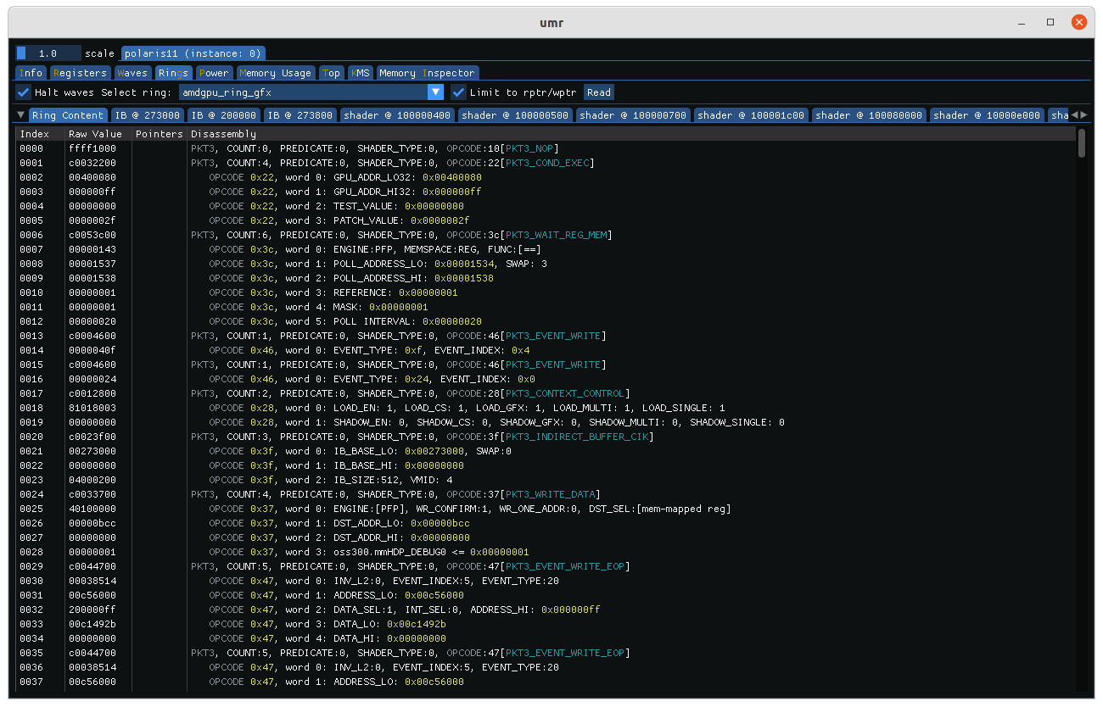This screenshot has width=1103, height=707.
Task: Click POLL_ADDRESS_HI value 0x00001538
Action: tap(464, 278)
